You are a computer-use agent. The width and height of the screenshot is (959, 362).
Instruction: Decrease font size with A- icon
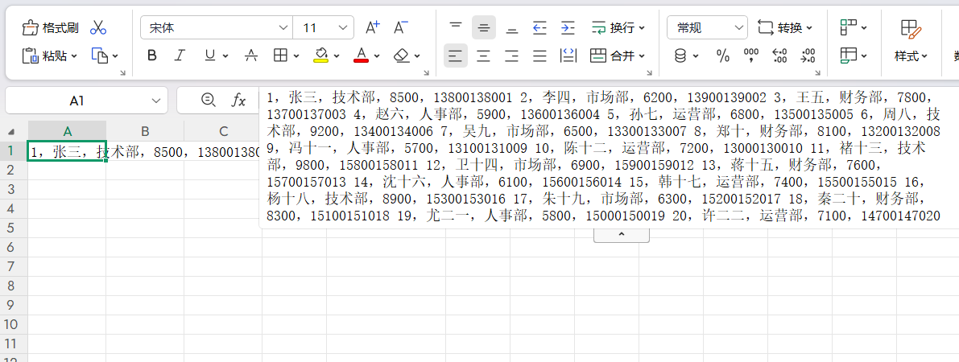coord(400,28)
